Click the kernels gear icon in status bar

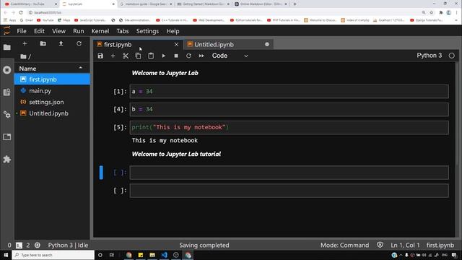[37, 245]
